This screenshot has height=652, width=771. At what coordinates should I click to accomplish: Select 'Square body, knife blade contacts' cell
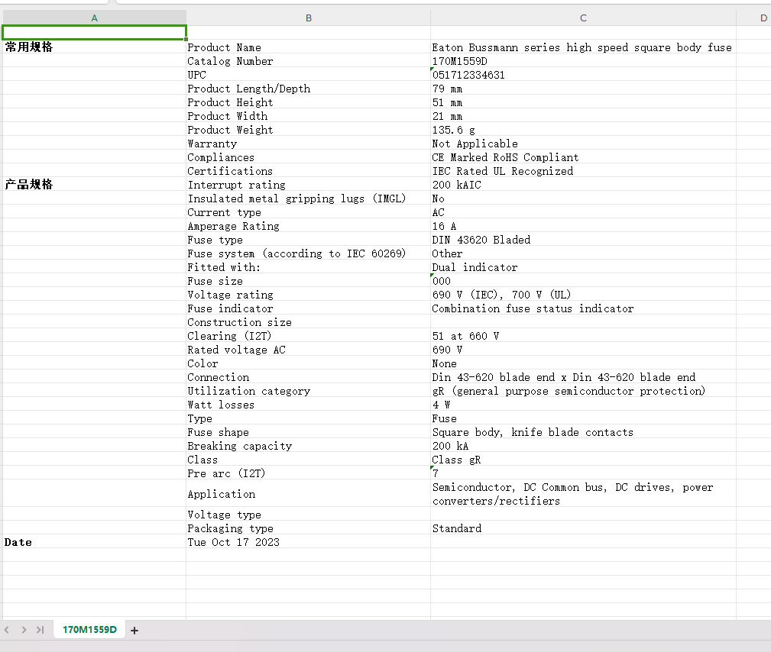click(x=583, y=432)
